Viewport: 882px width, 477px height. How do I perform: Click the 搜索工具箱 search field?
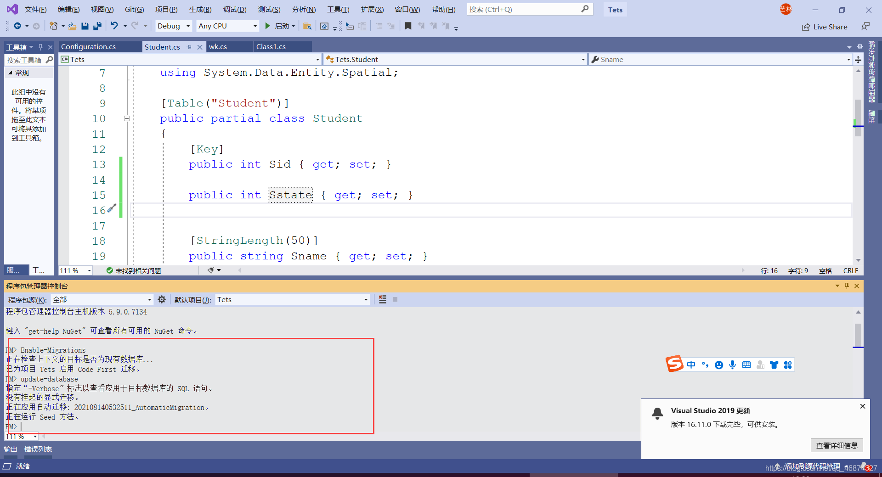(x=29, y=60)
